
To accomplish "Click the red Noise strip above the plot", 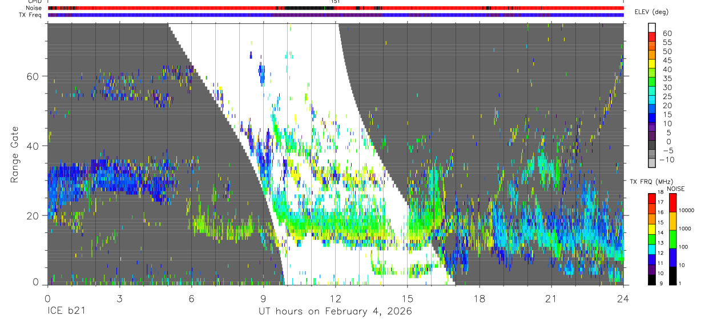I will (335, 8).
